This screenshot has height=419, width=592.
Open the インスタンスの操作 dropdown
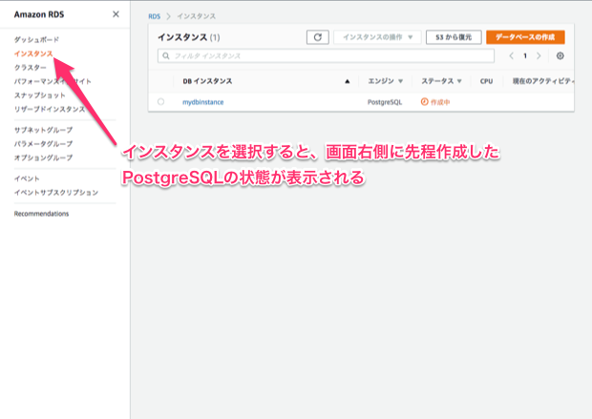click(377, 37)
